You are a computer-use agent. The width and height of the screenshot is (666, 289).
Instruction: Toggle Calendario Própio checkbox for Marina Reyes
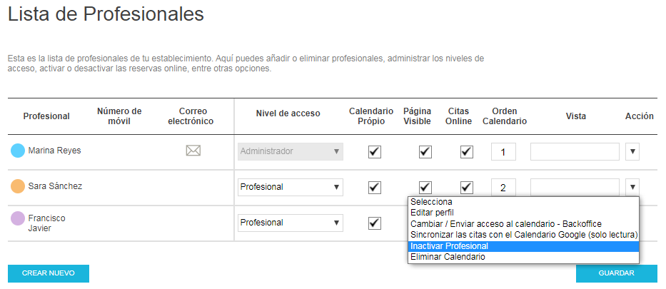pos(375,151)
